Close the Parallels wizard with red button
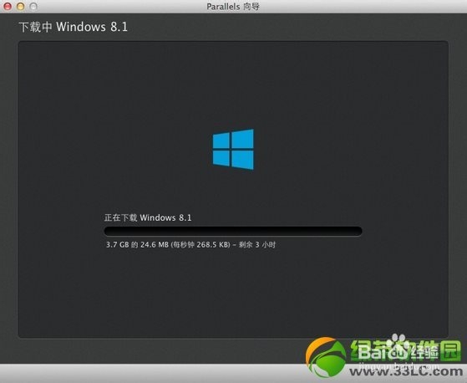 pos(8,6)
